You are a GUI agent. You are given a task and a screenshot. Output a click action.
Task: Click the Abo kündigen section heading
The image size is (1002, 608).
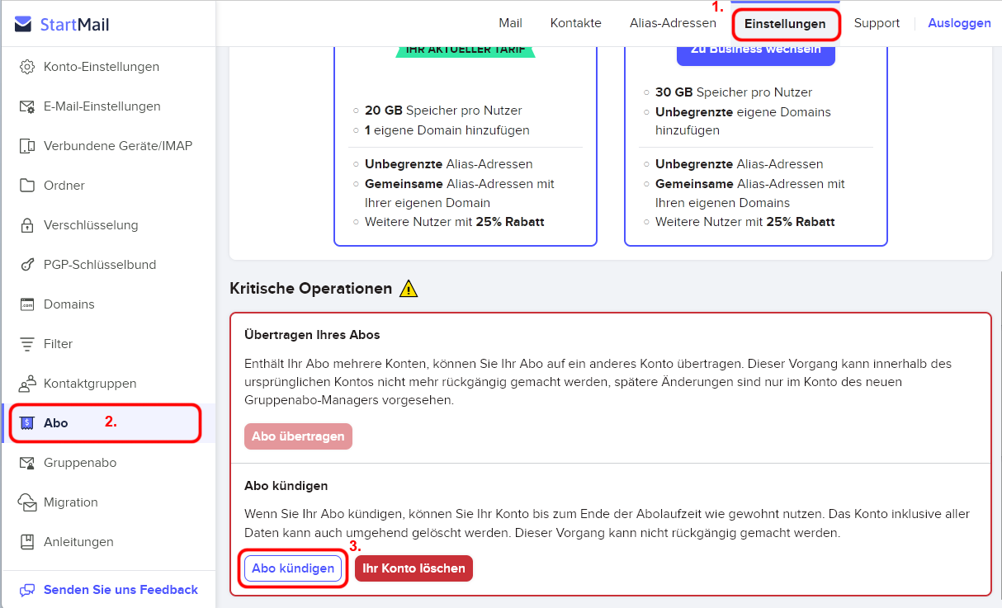click(286, 485)
